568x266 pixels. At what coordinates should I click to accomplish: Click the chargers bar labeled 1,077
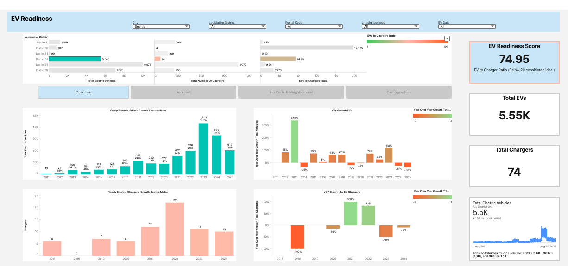point(197,65)
